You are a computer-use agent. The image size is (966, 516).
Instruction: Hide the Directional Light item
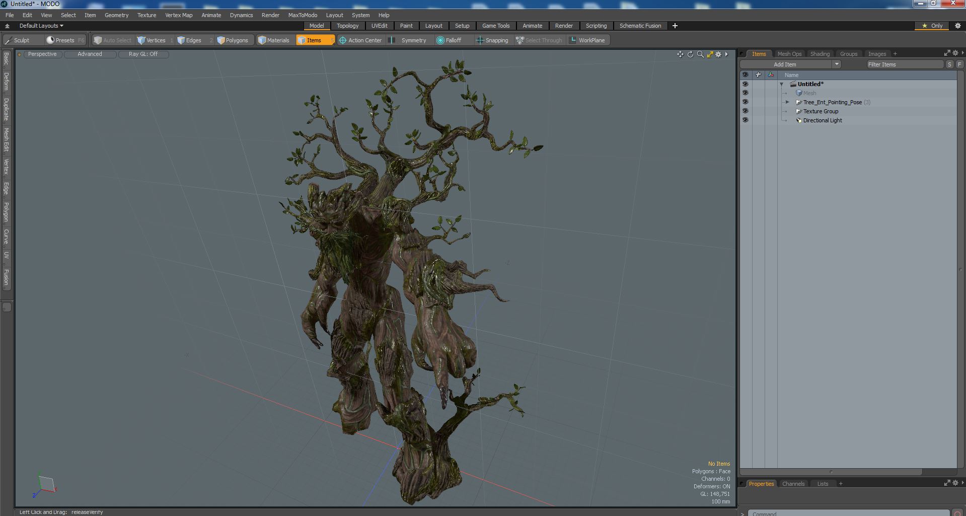pyautogui.click(x=745, y=120)
